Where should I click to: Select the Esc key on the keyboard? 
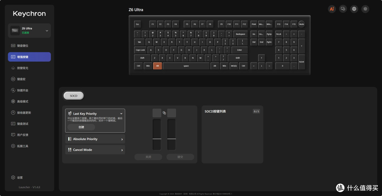click(x=137, y=24)
